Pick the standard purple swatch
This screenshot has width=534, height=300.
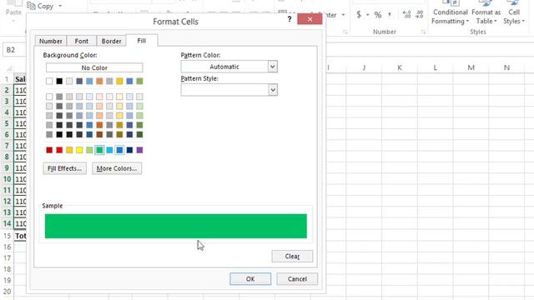(x=139, y=150)
